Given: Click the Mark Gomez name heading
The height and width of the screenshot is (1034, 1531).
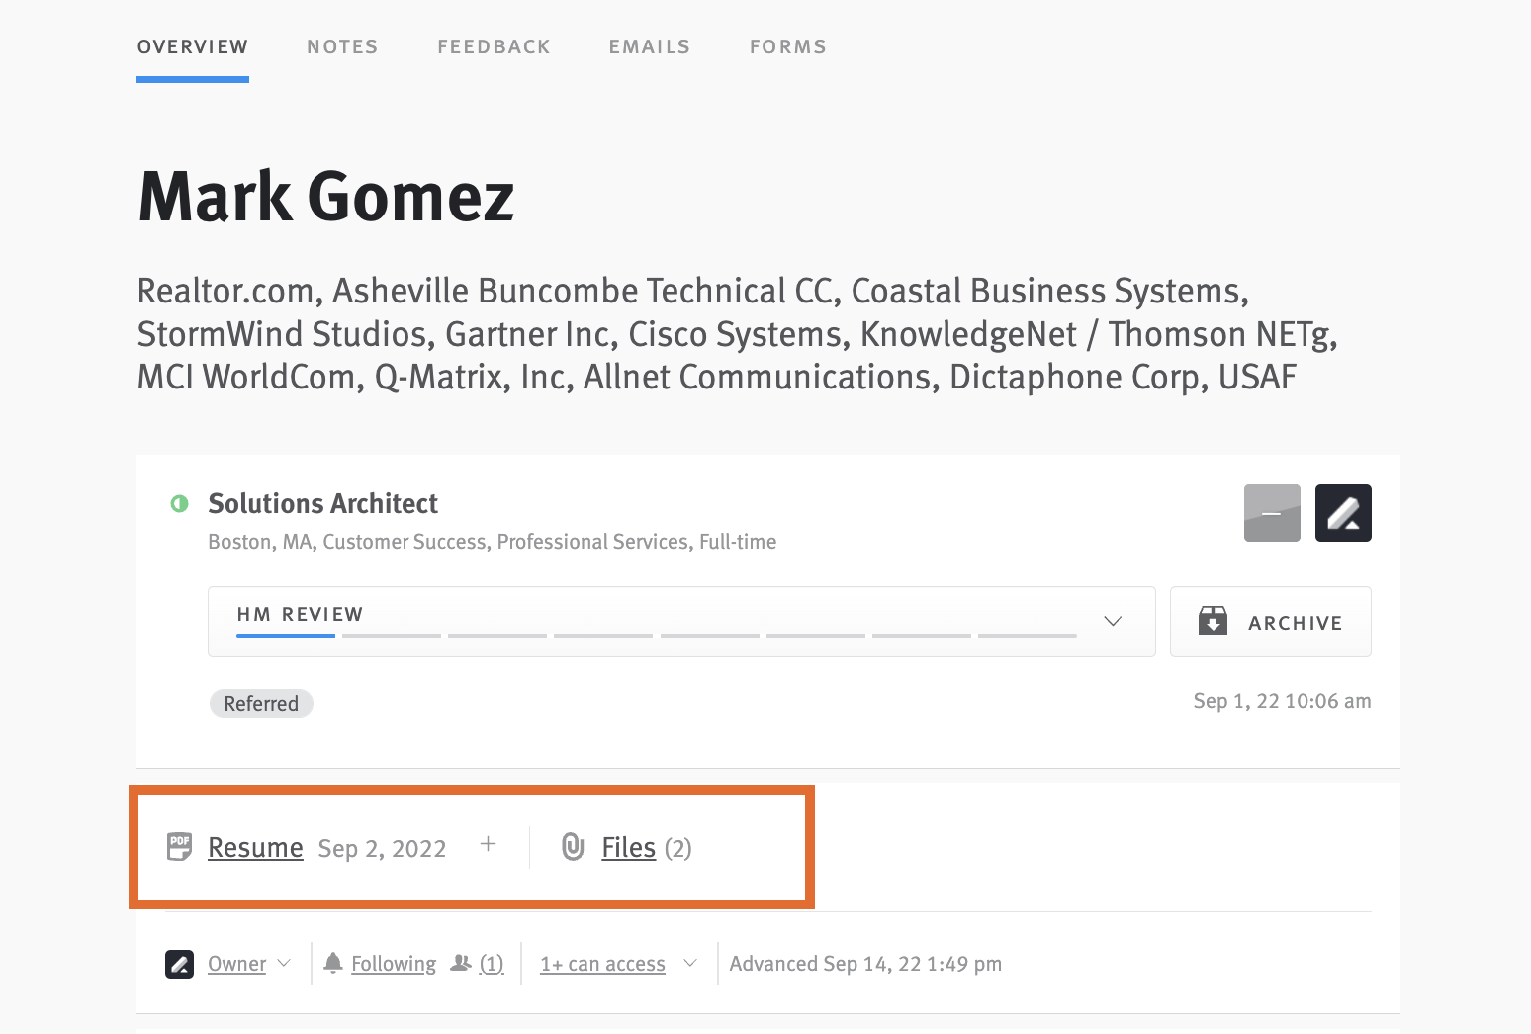Looking at the screenshot, I should click(x=326, y=196).
